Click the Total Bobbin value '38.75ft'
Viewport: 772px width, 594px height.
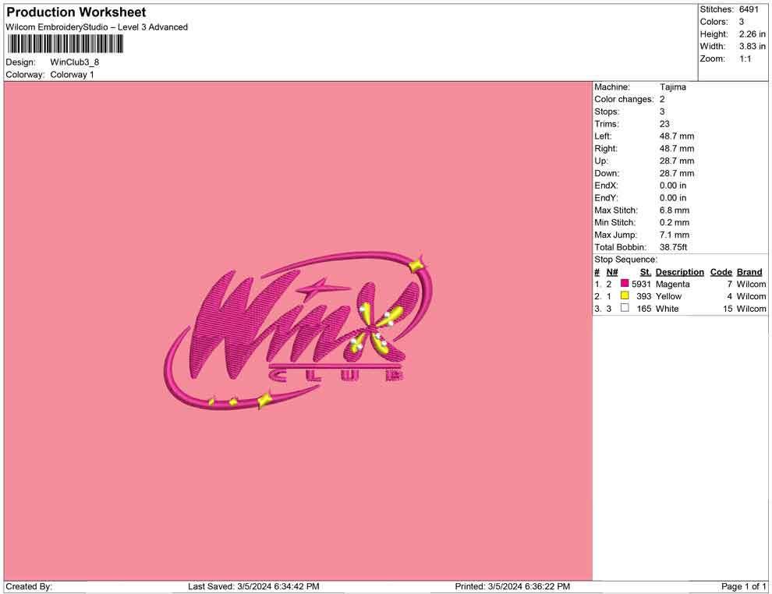pos(674,247)
